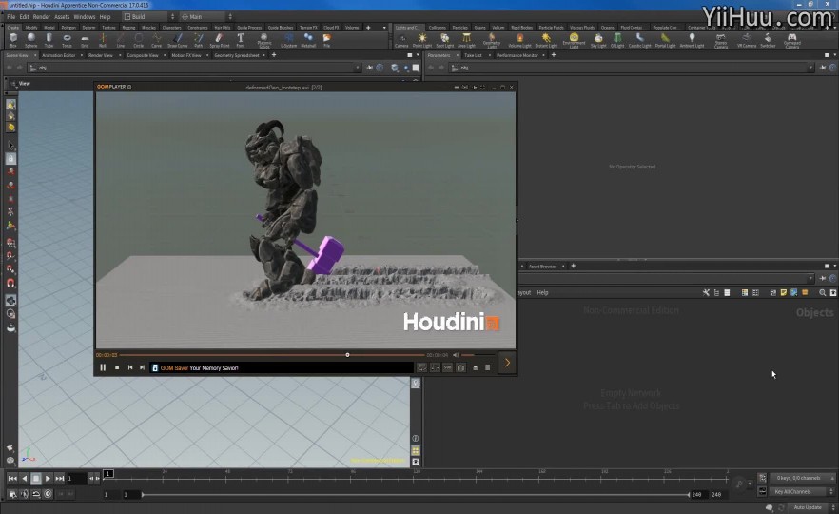Open the Render menu
Viewport: 839px width, 514px height.
coord(41,16)
